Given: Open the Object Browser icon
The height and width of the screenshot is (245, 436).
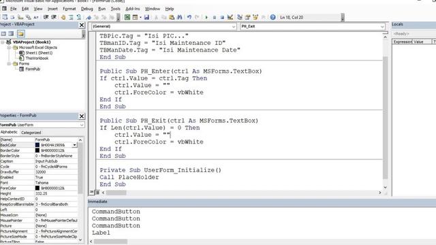Looking at the screenshot, I should click(x=255, y=17).
